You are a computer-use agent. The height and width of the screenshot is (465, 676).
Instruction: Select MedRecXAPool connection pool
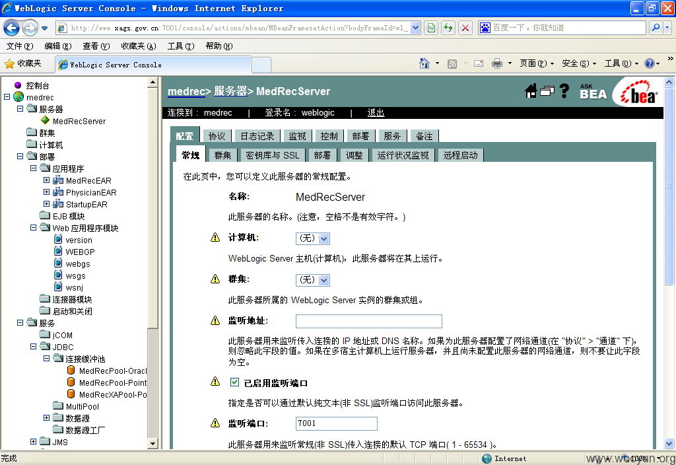(x=112, y=395)
